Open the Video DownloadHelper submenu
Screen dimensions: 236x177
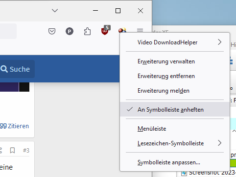coord(175,42)
